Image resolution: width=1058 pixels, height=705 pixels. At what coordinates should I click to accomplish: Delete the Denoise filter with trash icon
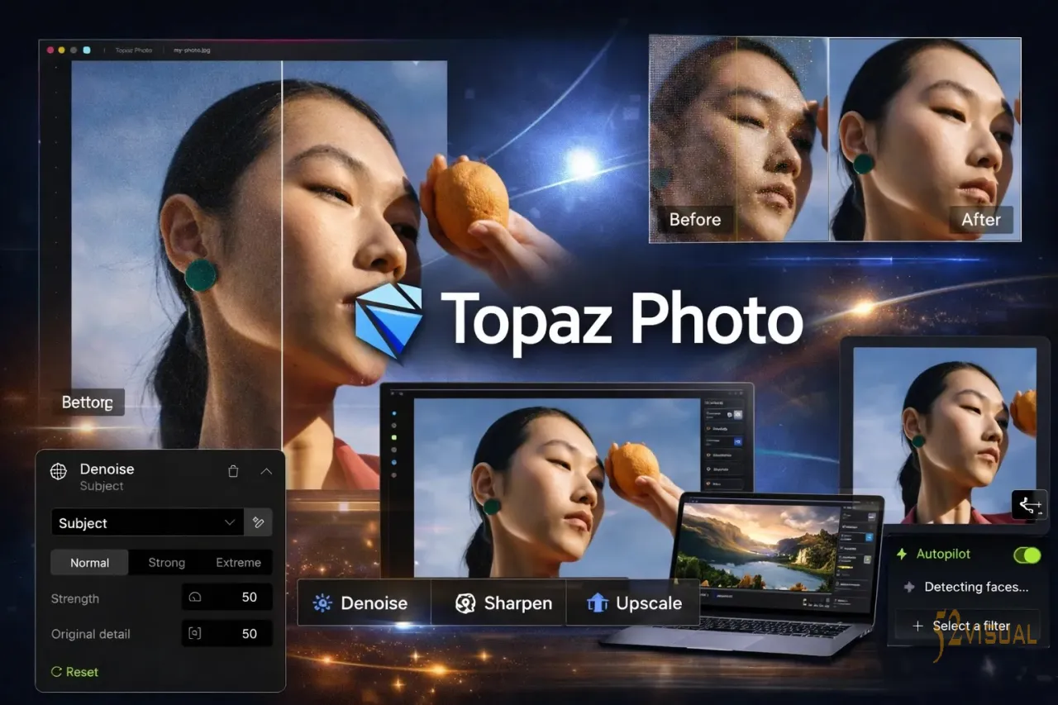(233, 471)
